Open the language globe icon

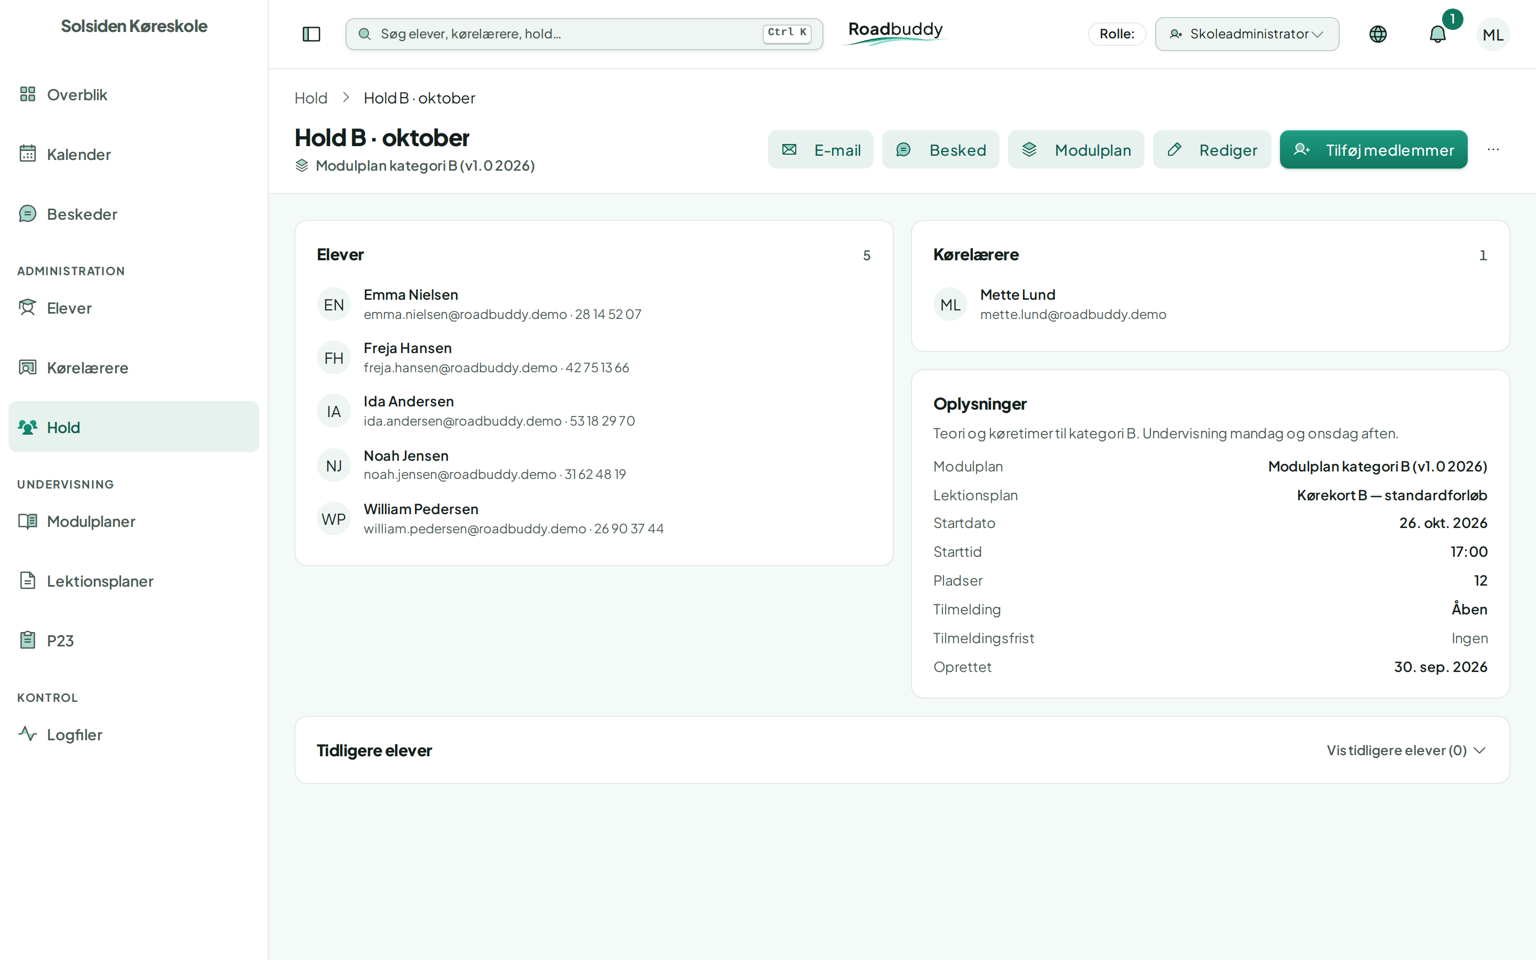point(1377,34)
